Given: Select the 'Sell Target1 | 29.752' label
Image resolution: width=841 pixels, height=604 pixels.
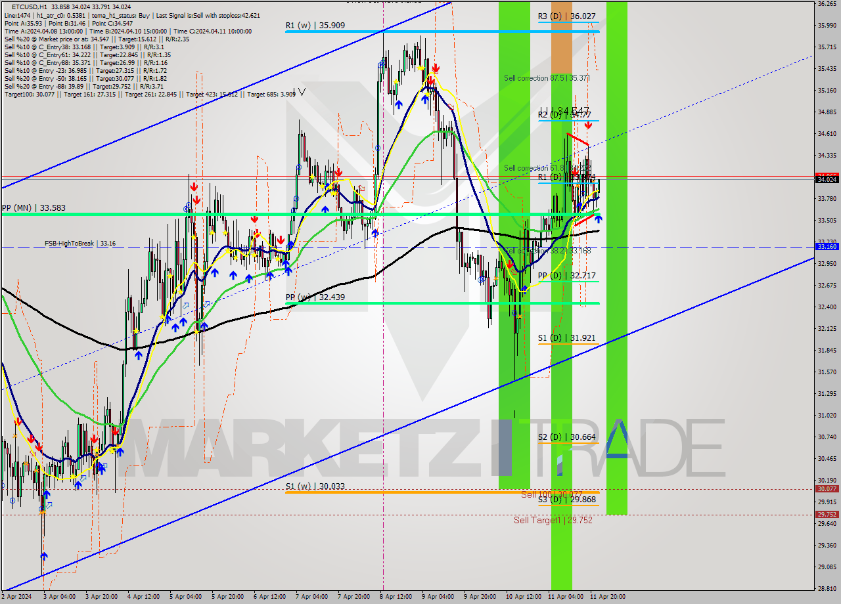Looking at the screenshot, I should [553, 520].
